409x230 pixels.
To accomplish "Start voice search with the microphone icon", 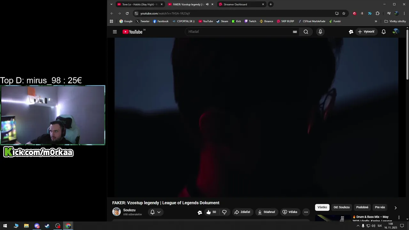I will pyautogui.click(x=320, y=32).
